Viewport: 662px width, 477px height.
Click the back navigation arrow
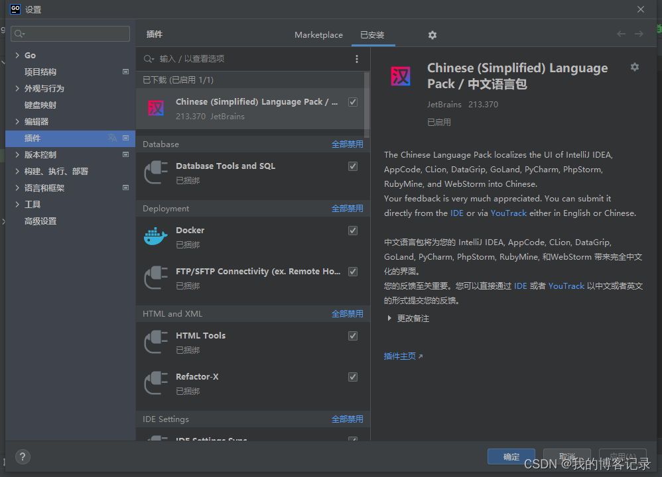coord(621,34)
